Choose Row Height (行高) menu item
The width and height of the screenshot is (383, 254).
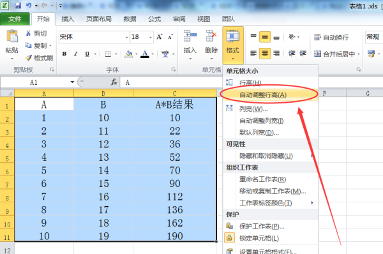point(271,83)
